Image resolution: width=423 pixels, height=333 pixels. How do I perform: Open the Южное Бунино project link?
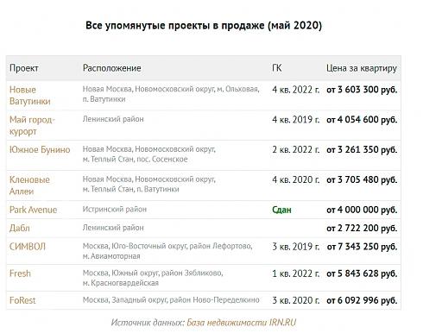click(x=40, y=150)
